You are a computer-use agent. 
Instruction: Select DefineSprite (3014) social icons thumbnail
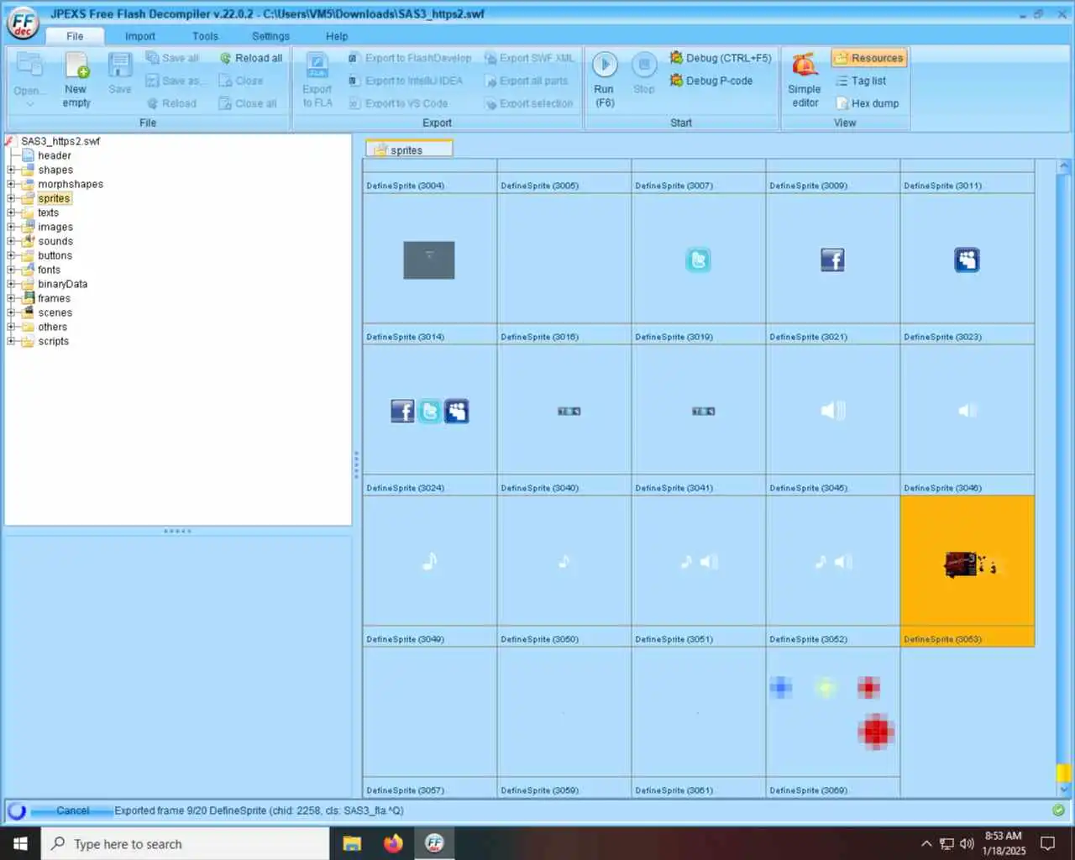tap(429, 410)
